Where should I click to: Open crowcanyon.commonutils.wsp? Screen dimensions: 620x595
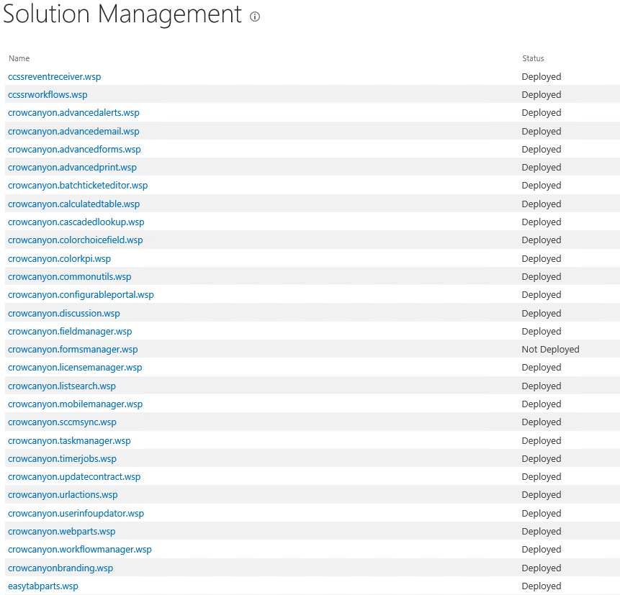point(70,276)
